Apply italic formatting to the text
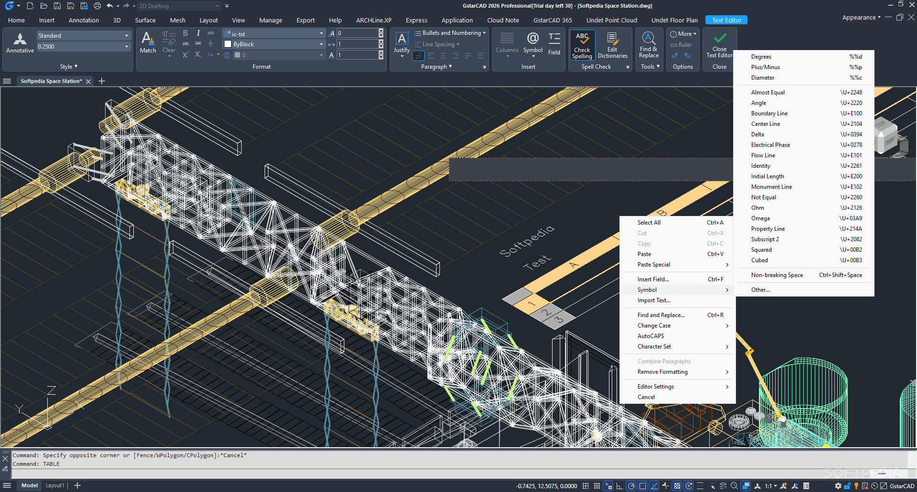The width and height of the screenshot is (917, 492). (x=198, y=33)
